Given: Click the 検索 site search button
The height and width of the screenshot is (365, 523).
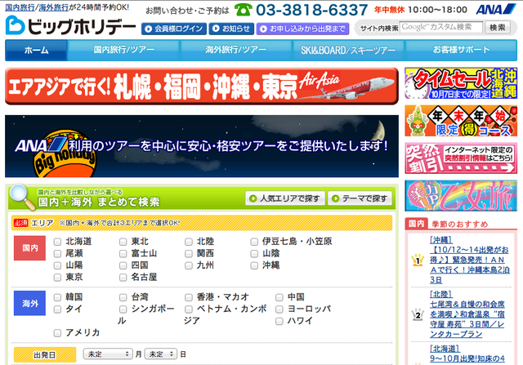Looking at the screenshot, I should point(498,27).
